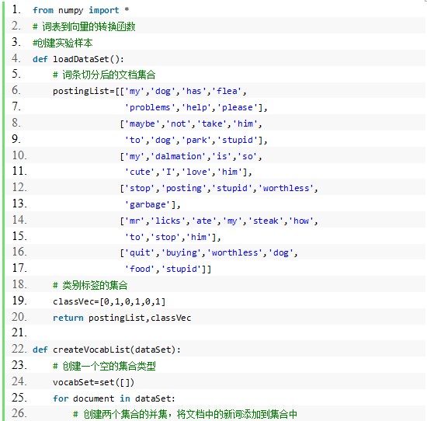Click line number 1
This screenshot has width=427, height=421.
click(16, 9)
